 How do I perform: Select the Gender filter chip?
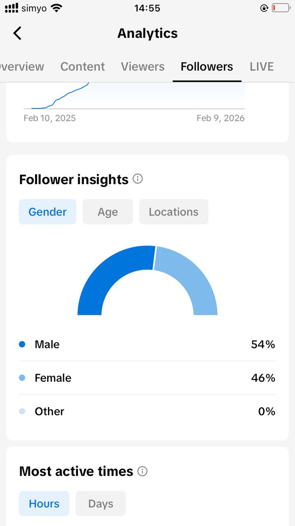(x=48, y=212)
